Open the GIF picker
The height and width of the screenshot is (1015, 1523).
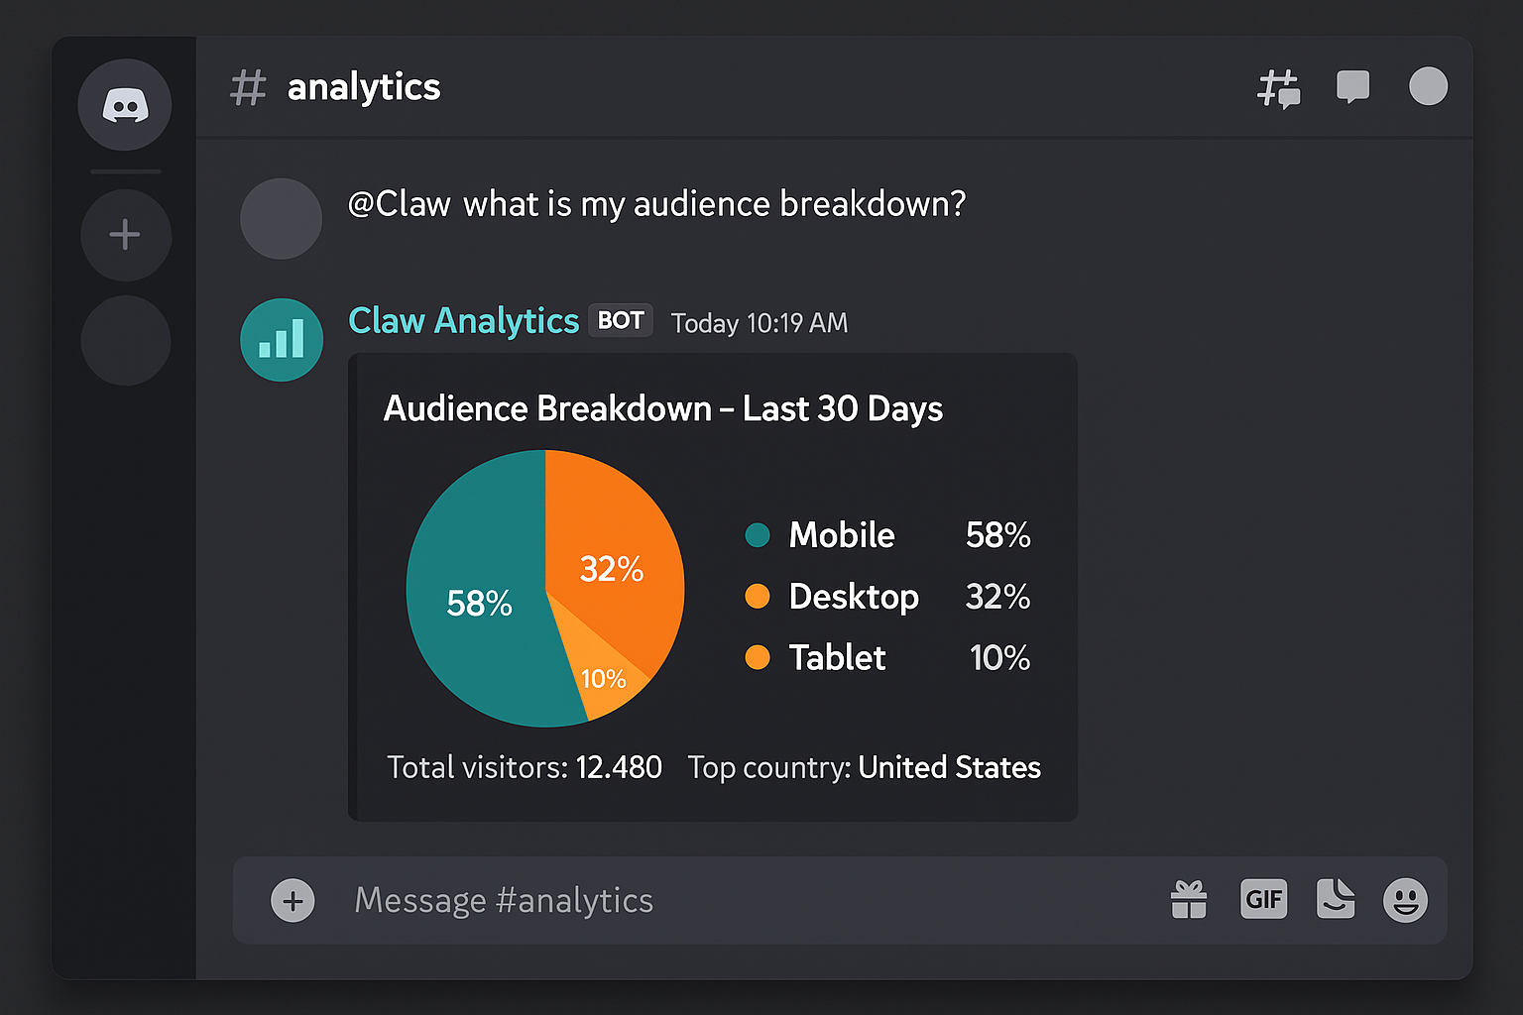tap(1262, 899)
